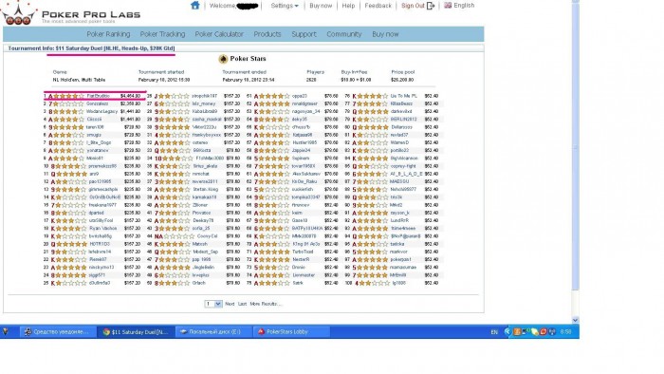Open player Gonzalezz profile
Screen dimensions: 664x374
click(x=98, y=103)
